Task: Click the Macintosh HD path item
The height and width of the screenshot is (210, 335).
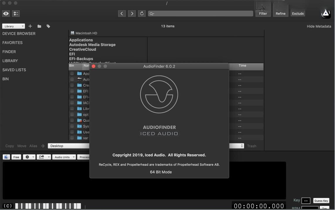Action: click(84, 33)
